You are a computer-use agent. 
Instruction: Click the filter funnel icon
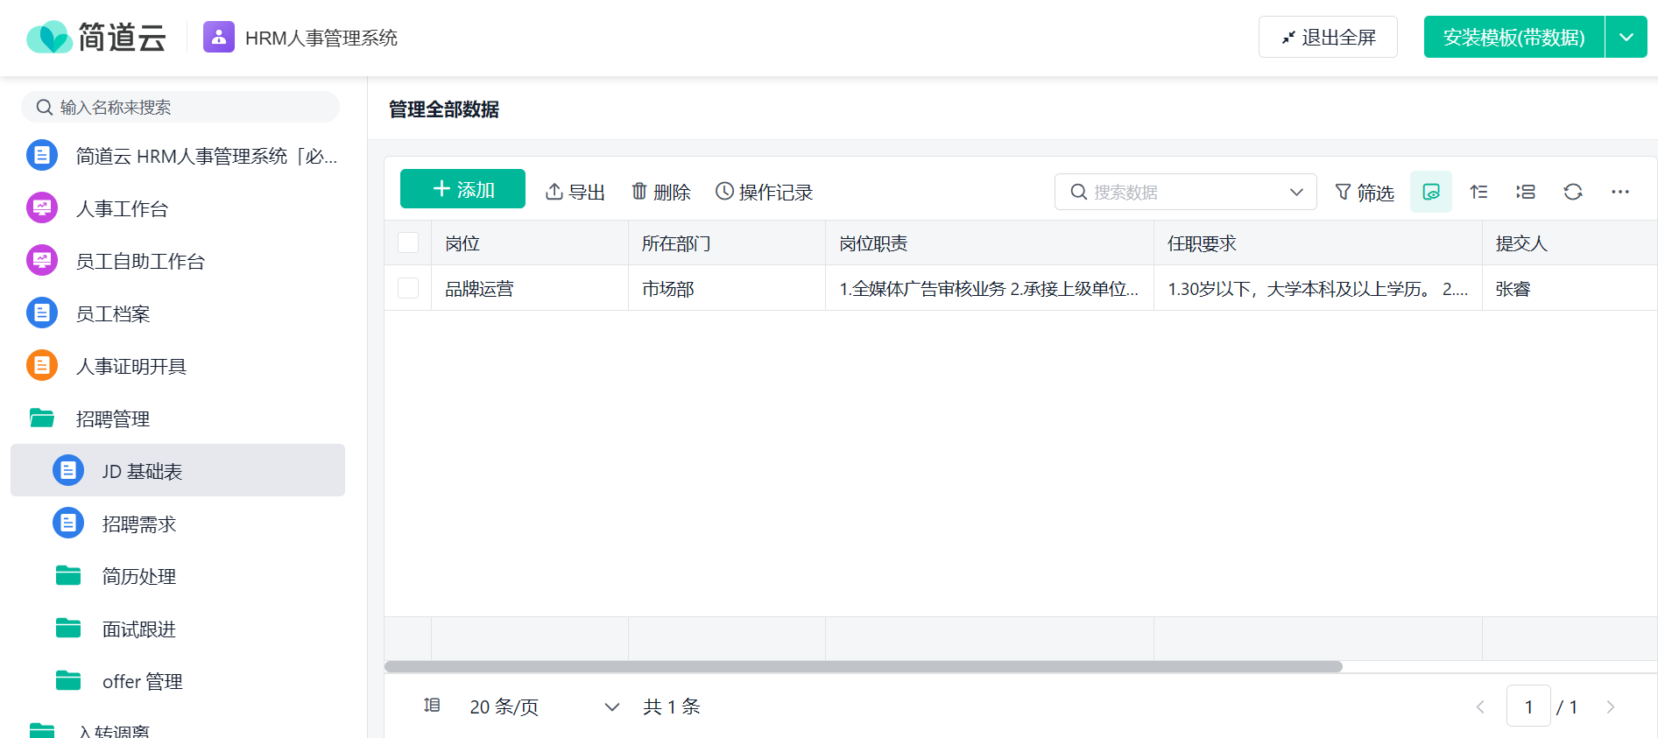(x=1343, y=192)
